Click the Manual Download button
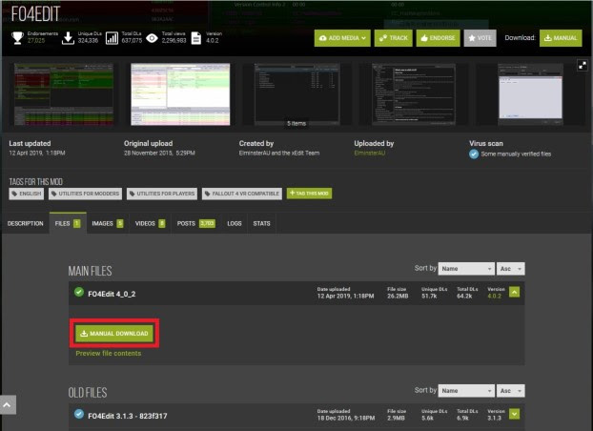 pos(114,334)
